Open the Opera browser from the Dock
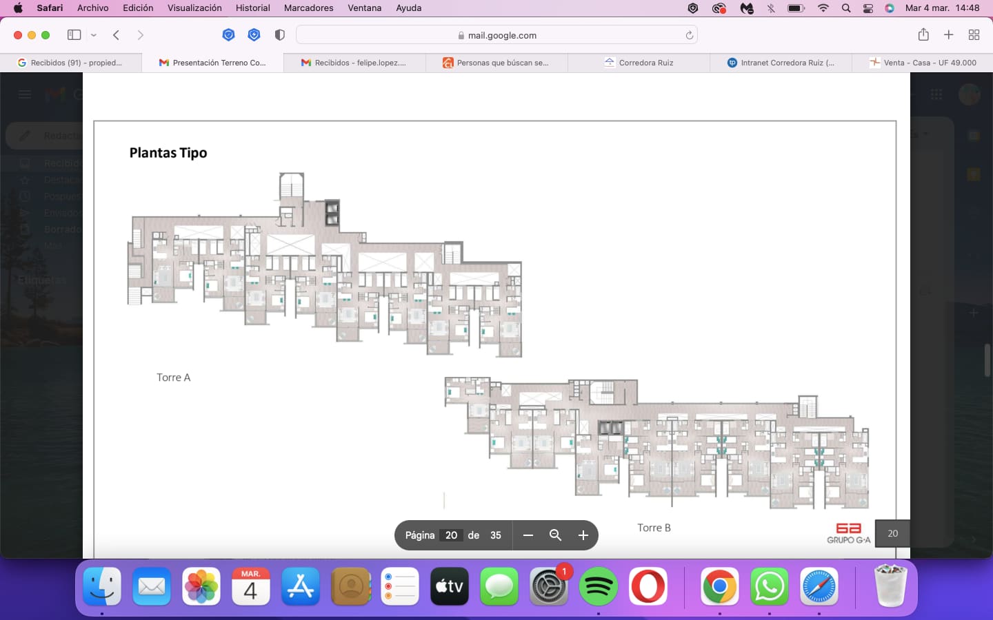The width and height of the screenshot is (993, 620). click(x=648, y=587)
